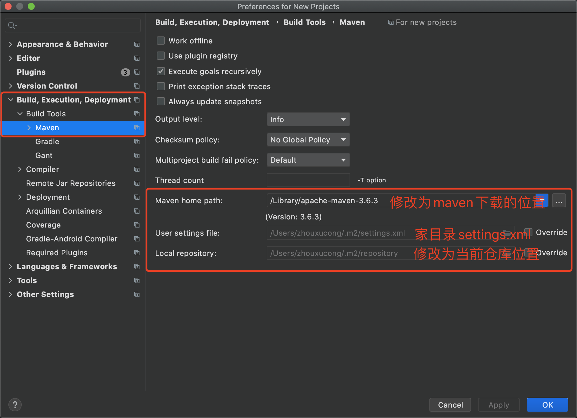This screenshot has height=418, width=577.
Task: Click the project-level icon next to Remote Jar Repositories
Action: (x=137, y=183)
